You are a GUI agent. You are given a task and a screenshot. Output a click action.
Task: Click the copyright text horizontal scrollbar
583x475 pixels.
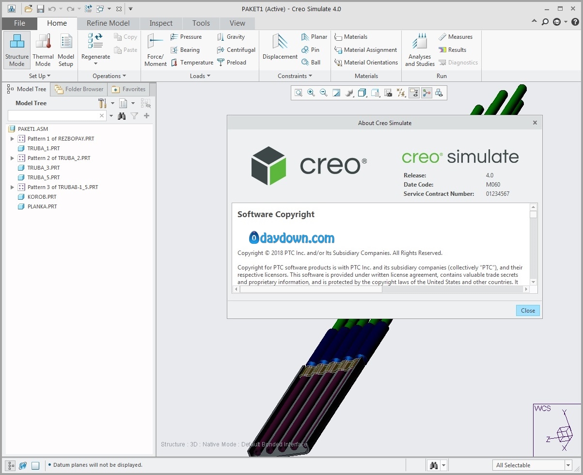[380, 289]
